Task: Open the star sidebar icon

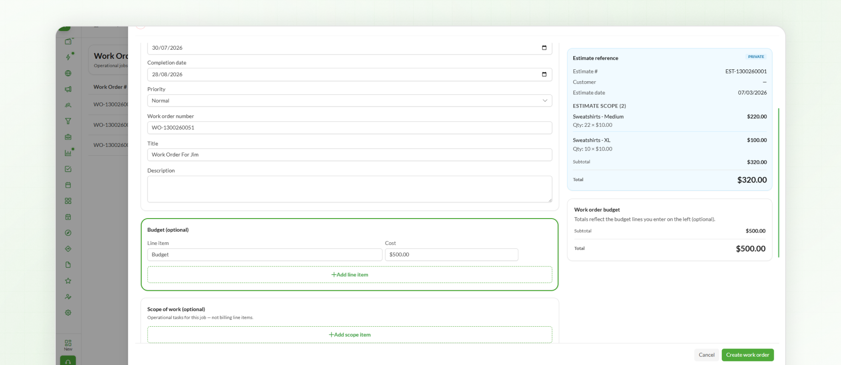Action: click(x=68, y=281)
